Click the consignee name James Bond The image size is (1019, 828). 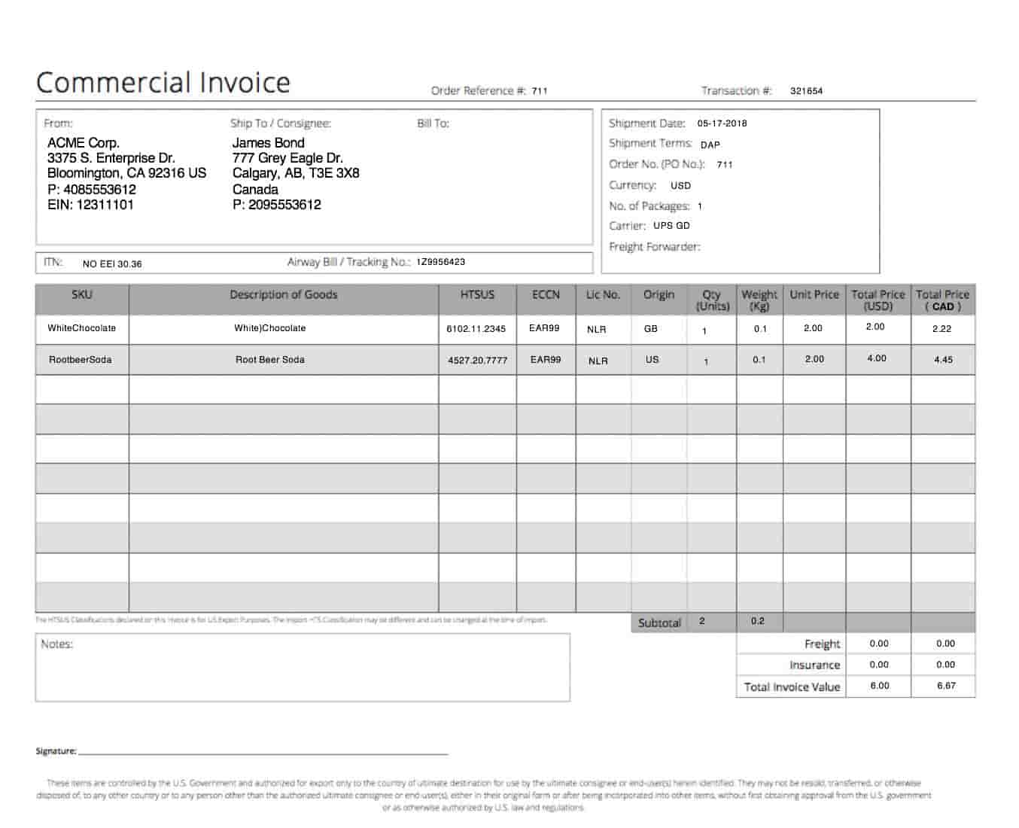[268, 142]
